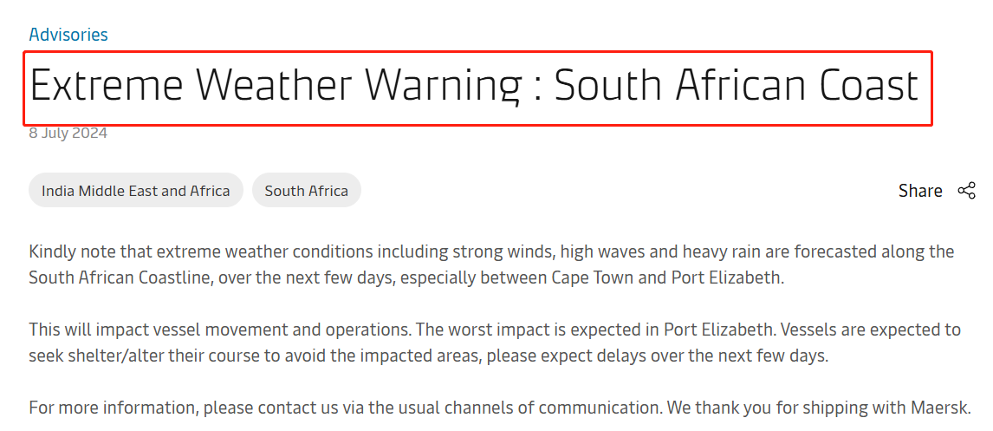Click the paragraph starting For more information
993x431 pixels.
click(x=500, y=408)
